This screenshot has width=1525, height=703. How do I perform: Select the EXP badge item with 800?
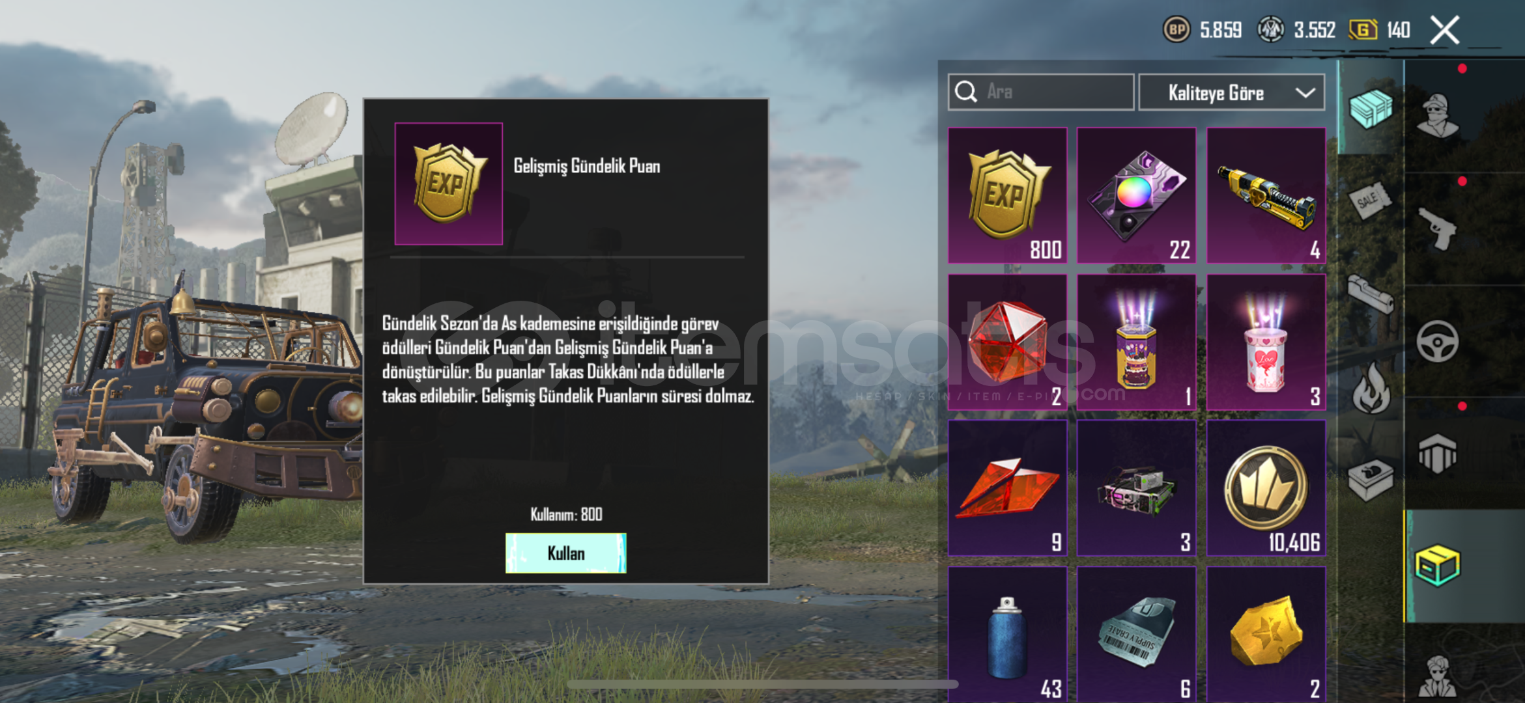pyautogui.click(x=1007, y=195)
